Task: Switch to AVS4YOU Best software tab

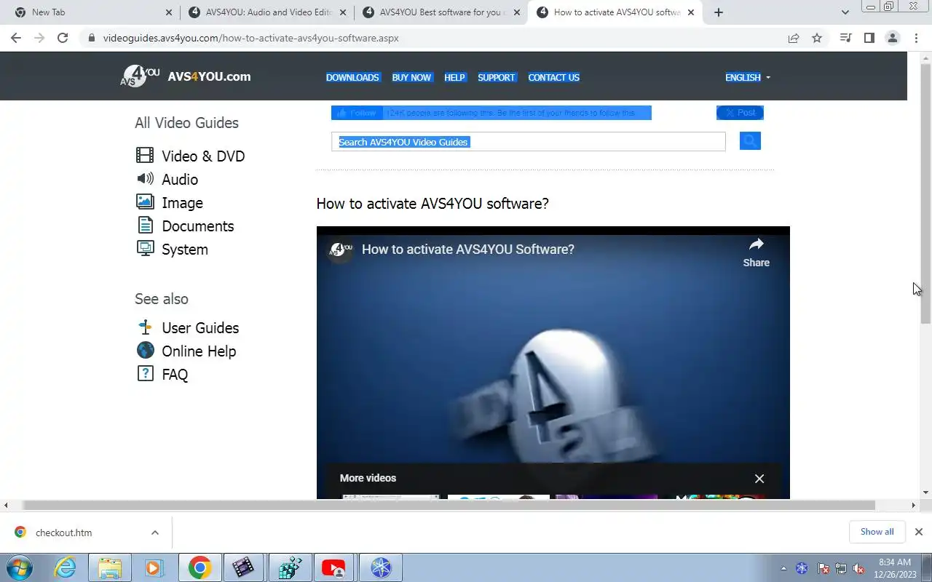Action: (x=440, y=12)
